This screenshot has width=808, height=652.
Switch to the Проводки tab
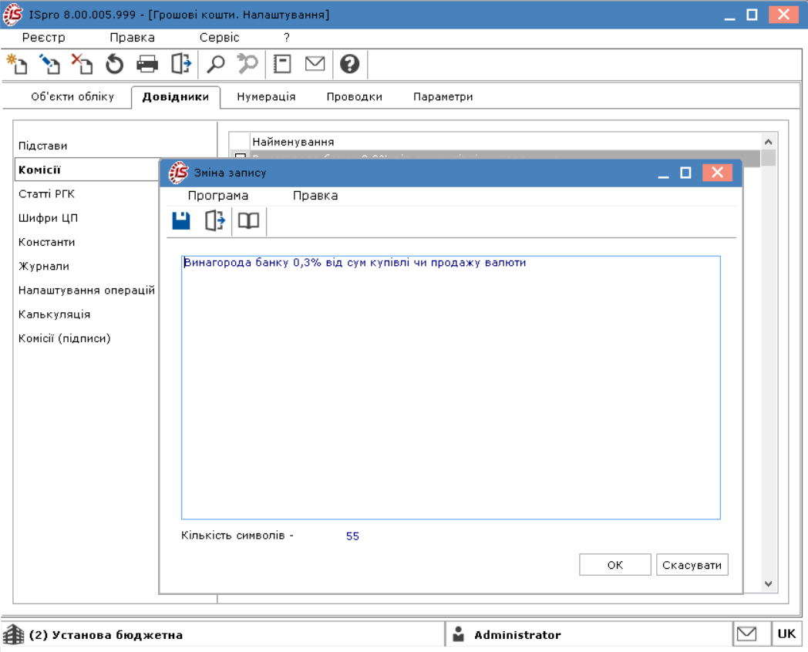click(x=355, y=97)
